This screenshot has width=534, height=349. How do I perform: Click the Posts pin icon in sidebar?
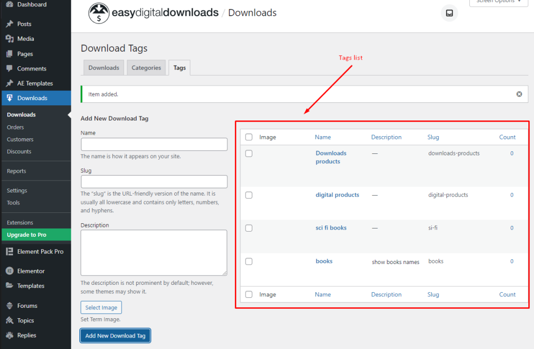(x=9, y=24)
